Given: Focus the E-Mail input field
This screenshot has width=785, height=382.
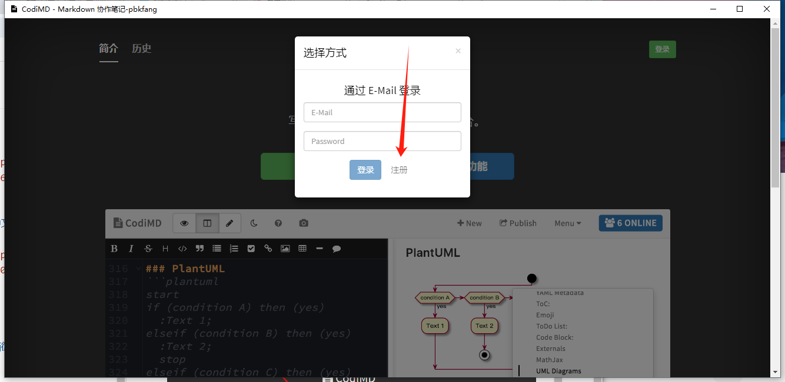Looking at the screenshot, I should pos(382,112).
